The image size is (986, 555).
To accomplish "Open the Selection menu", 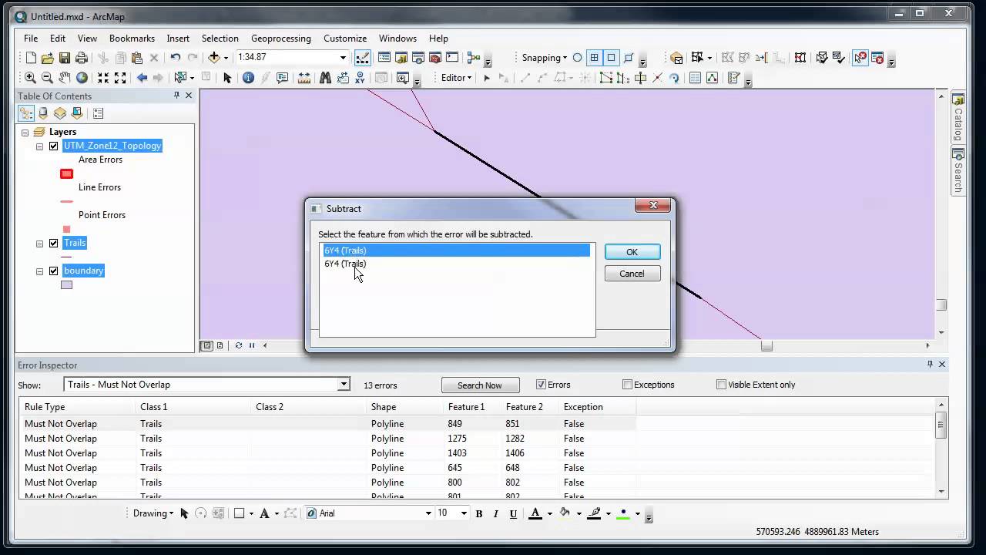I will [x=220, y=39].
